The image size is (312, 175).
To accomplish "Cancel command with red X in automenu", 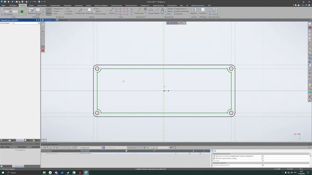I will pos(43,51).
